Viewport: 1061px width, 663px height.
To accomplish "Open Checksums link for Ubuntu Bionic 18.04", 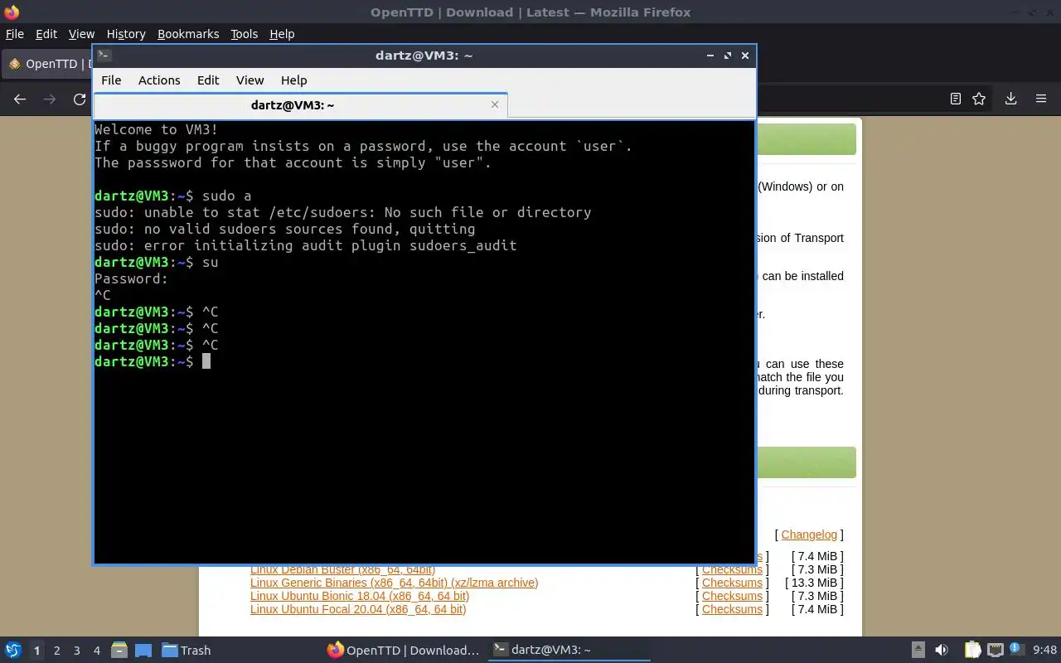I will click(732, 596).
